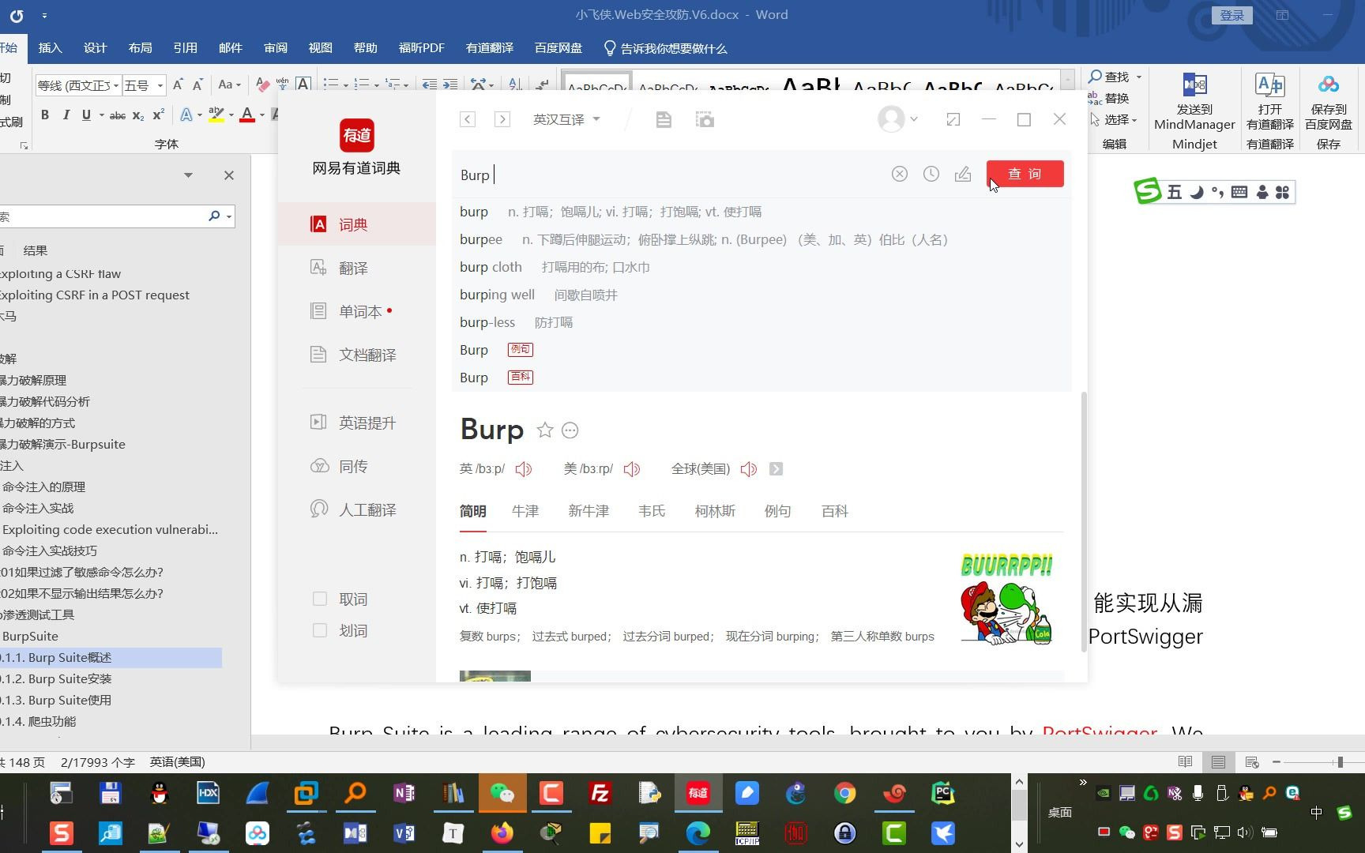Screen dimensions: 1365x853
Task: Open 同传 in Youdao sidebar
Action: [x=357, y=466]
